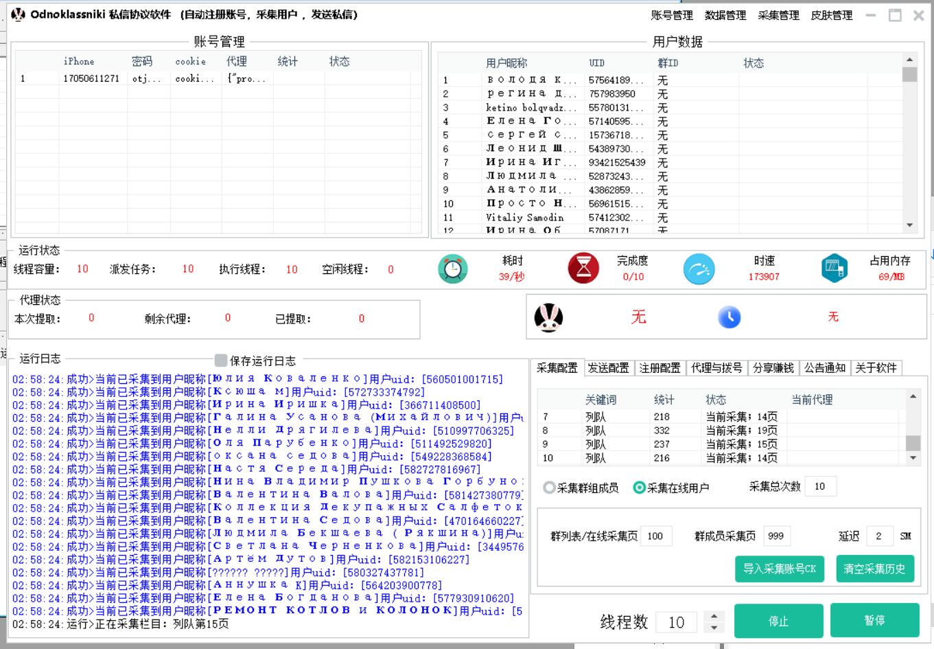Increase 线程数 with the up arrow
Viewport: 934px width, 649px height.
click(x=714, y=616)
